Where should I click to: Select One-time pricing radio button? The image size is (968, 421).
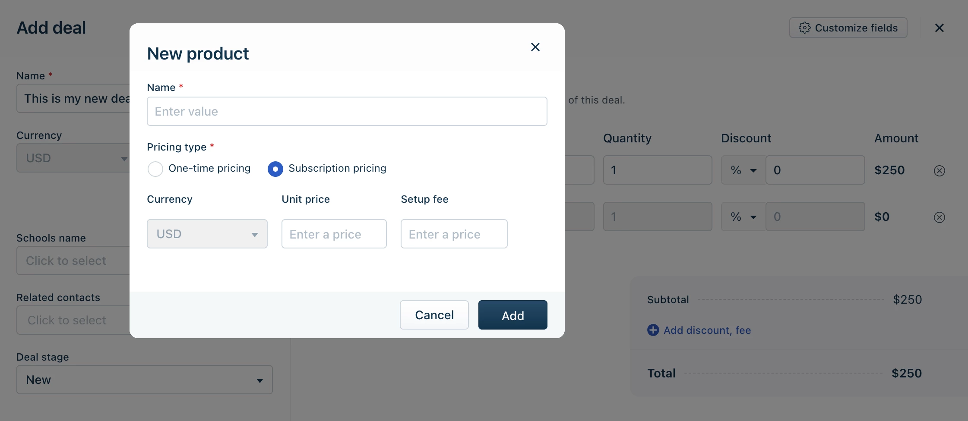tap(155, 169)
